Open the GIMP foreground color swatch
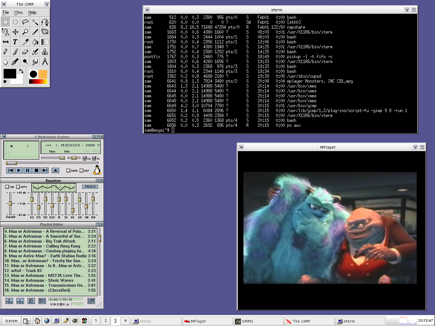Image resolution: width=435 pixels, height=326 pixels. pyautogui.click(x=10, y=74)
